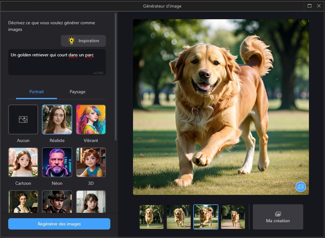The height and width of the screenshot is (238, 325).
Task: Select the girl by window style preset
Action: [91, 202]
